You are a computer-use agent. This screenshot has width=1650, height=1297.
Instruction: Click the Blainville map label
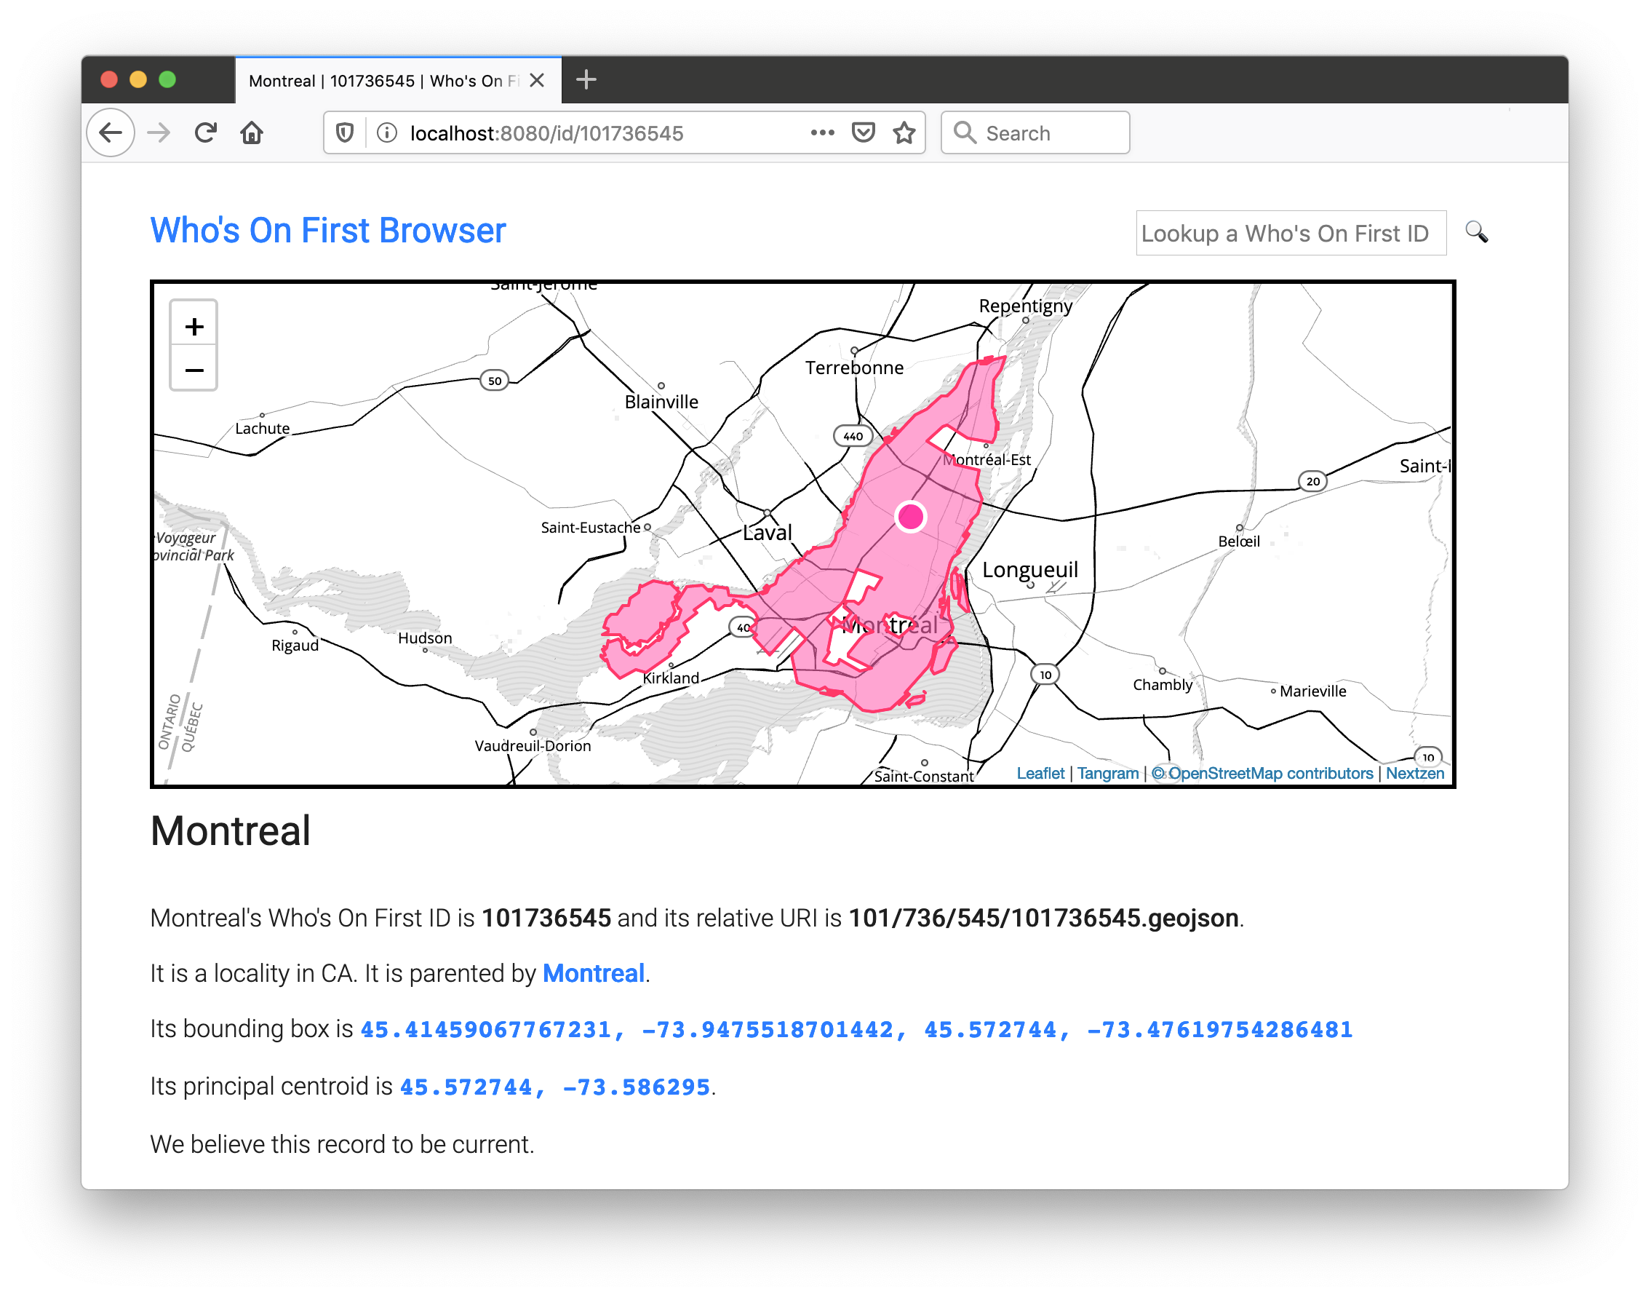[x=661, y=402]
